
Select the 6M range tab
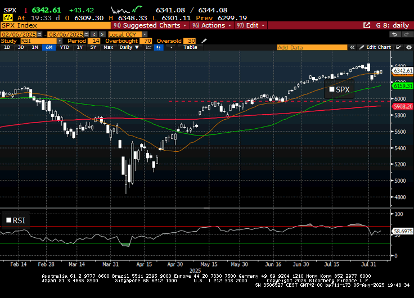(49, 47)
